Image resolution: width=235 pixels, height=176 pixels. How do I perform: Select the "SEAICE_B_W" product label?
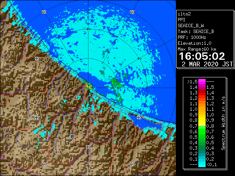point(191,26)
